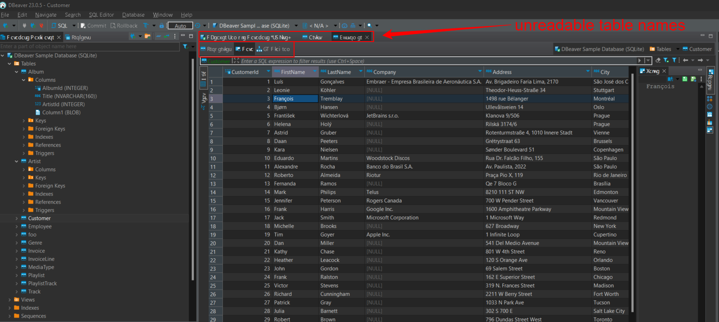Click the Rollback button
The width and height of the screenshot is (719, 322).
(x=124, y=26)
